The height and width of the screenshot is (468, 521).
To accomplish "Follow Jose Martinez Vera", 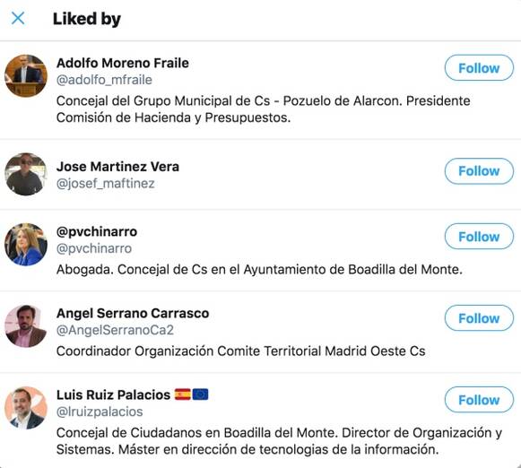I will click(479, 171).
